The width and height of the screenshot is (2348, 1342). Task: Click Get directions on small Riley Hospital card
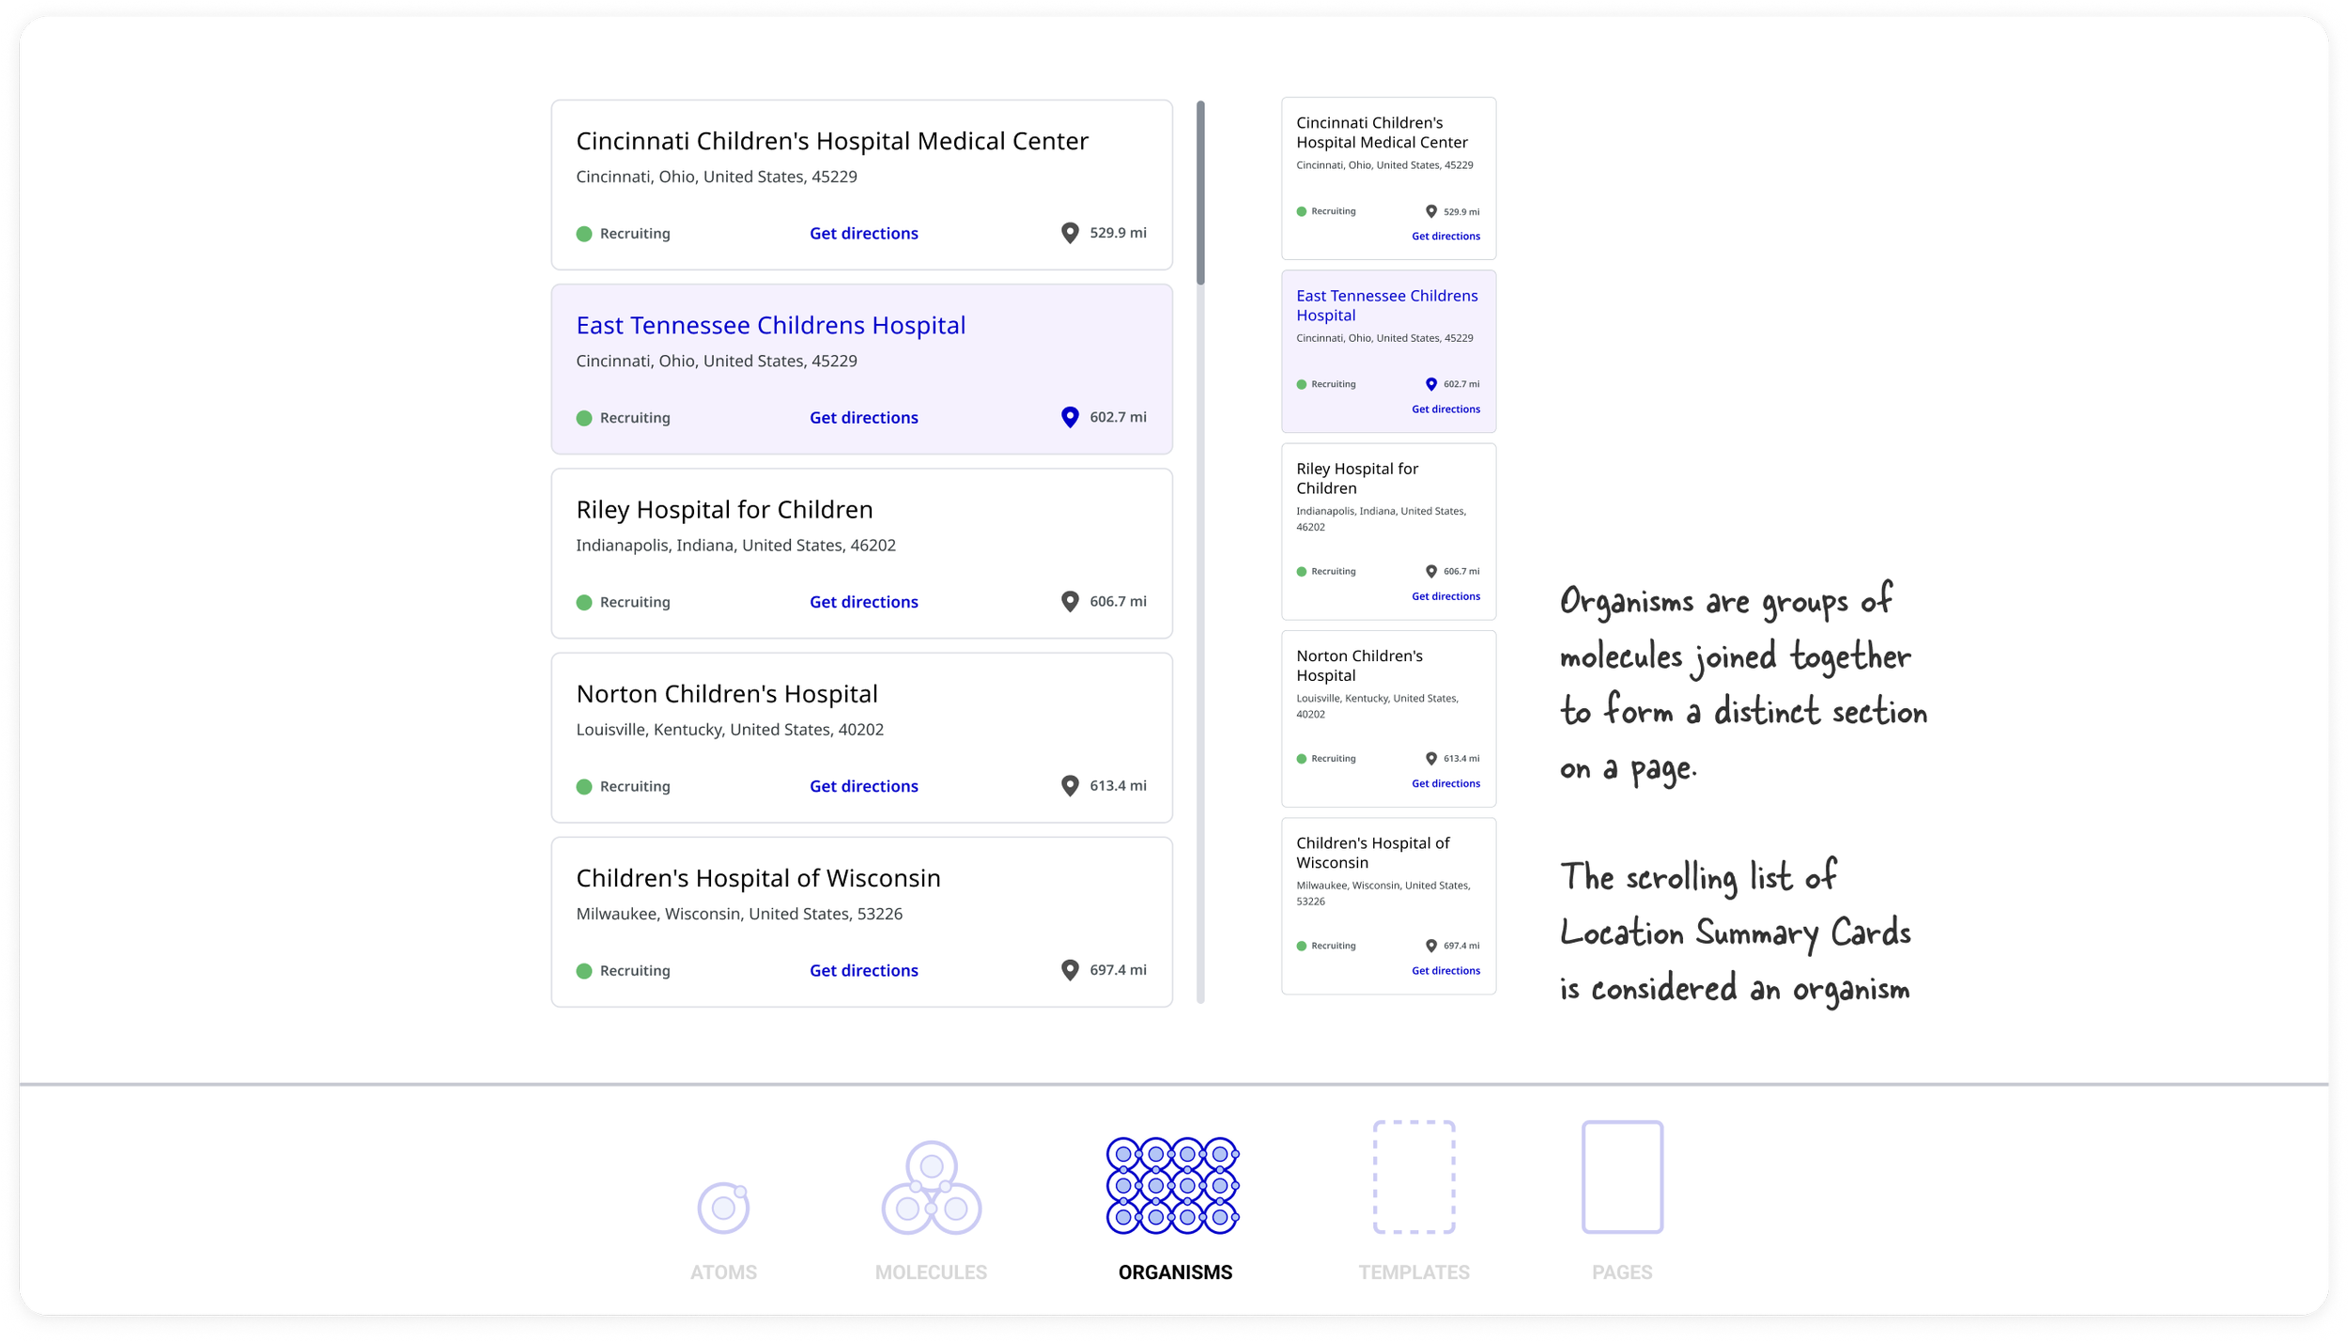tap(1445, 596)
